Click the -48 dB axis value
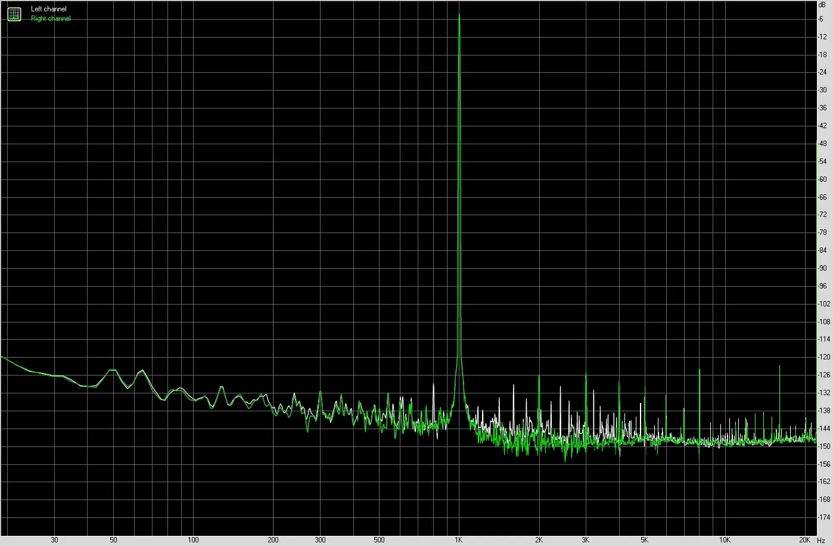Screen dimensions: 833x546 (x=822, y=144)
